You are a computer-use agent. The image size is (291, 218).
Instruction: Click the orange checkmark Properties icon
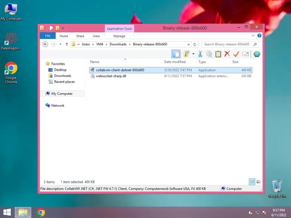click(236, 54)
